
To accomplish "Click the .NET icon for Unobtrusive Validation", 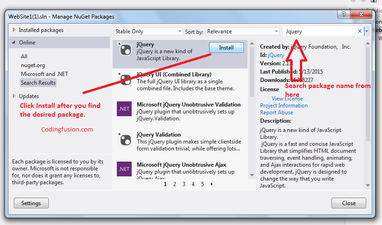I will (124, 109).
